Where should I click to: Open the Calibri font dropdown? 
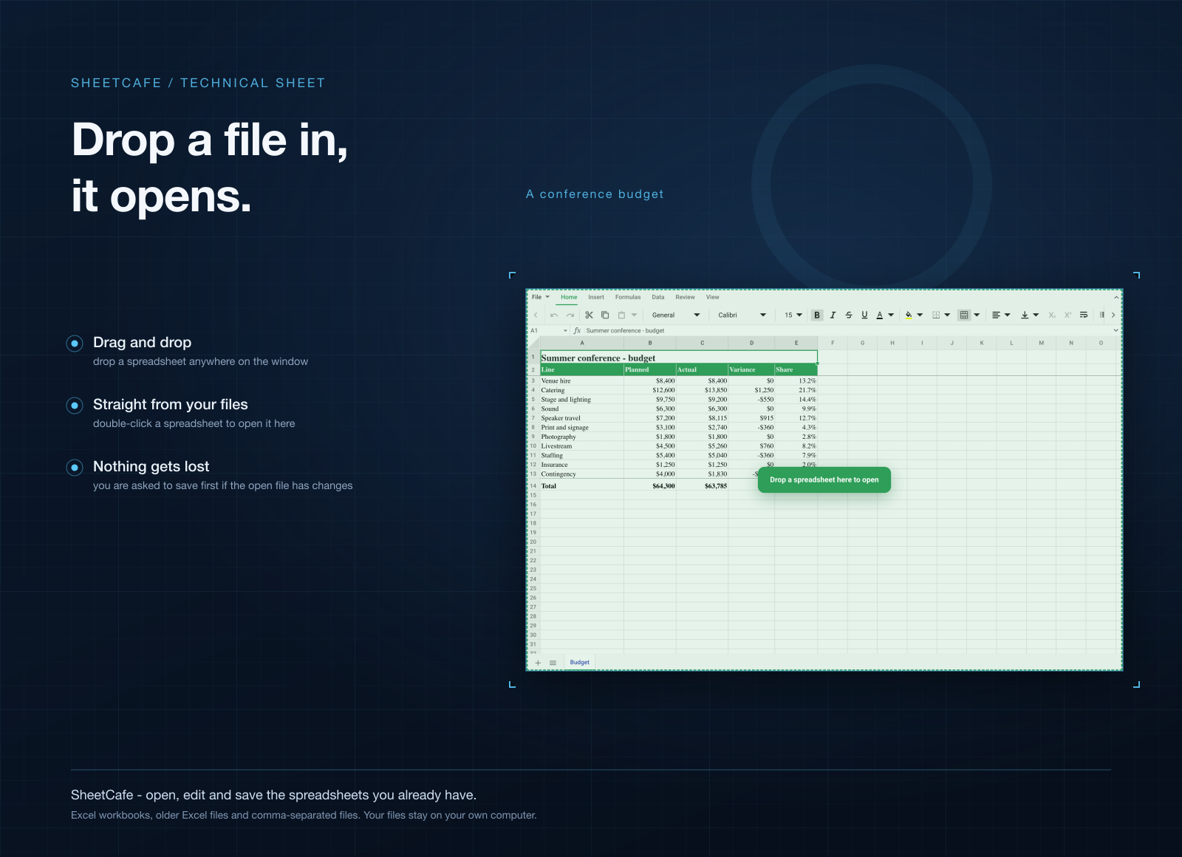pos(742,315)
